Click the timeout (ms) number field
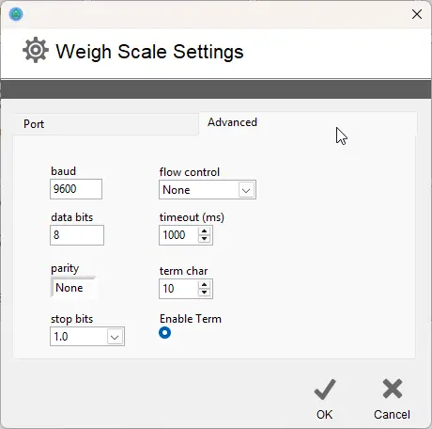 click(178, 235)
